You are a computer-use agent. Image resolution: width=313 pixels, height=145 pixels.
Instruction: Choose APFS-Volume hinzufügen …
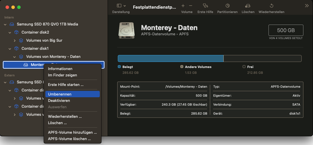pos(72,132)
